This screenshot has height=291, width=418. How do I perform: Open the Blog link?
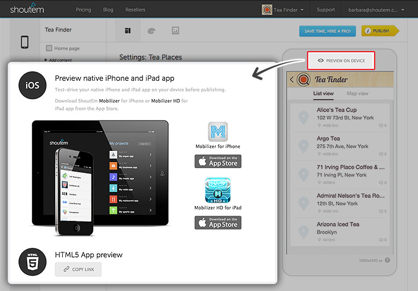click(x=108, y=10)
